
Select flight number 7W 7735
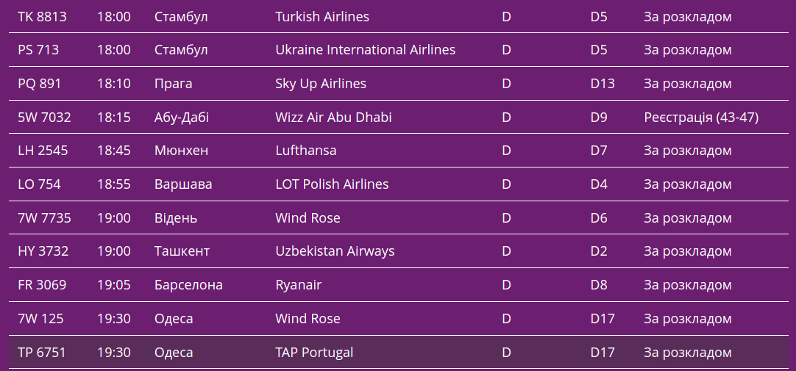(44, 218)
